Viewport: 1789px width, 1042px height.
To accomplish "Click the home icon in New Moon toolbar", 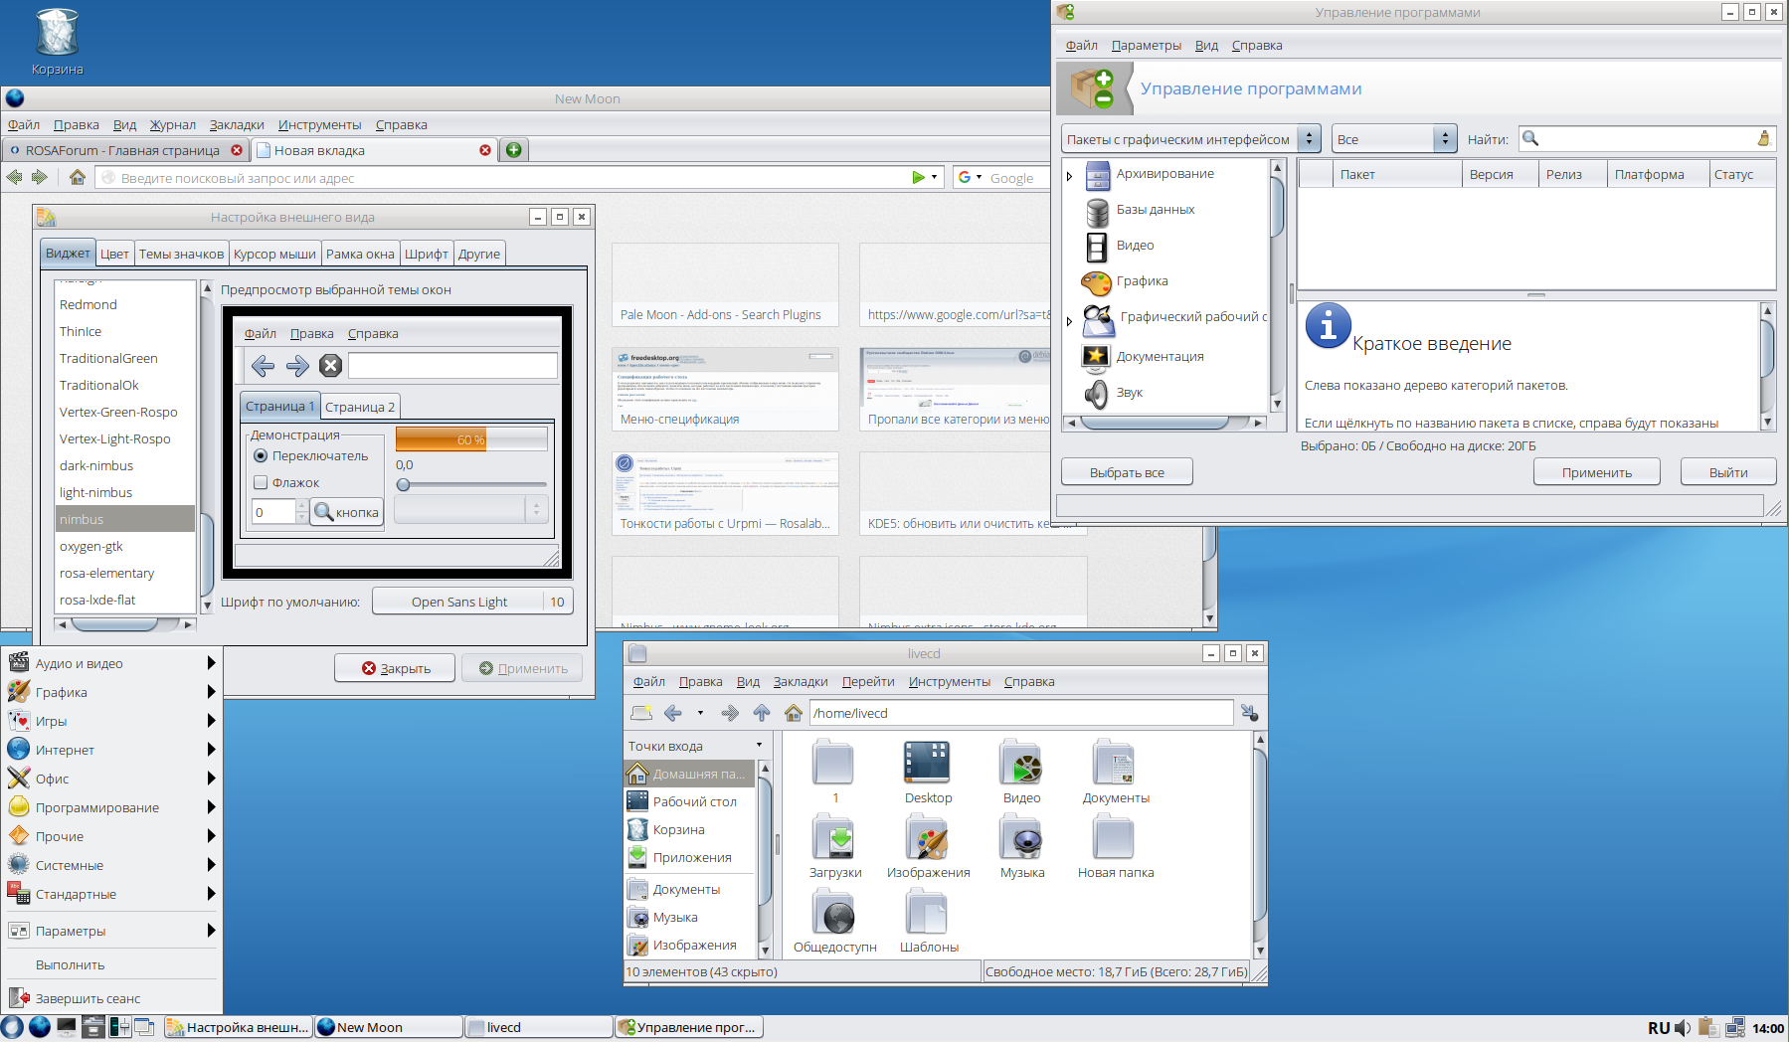I will coord(78,177).
